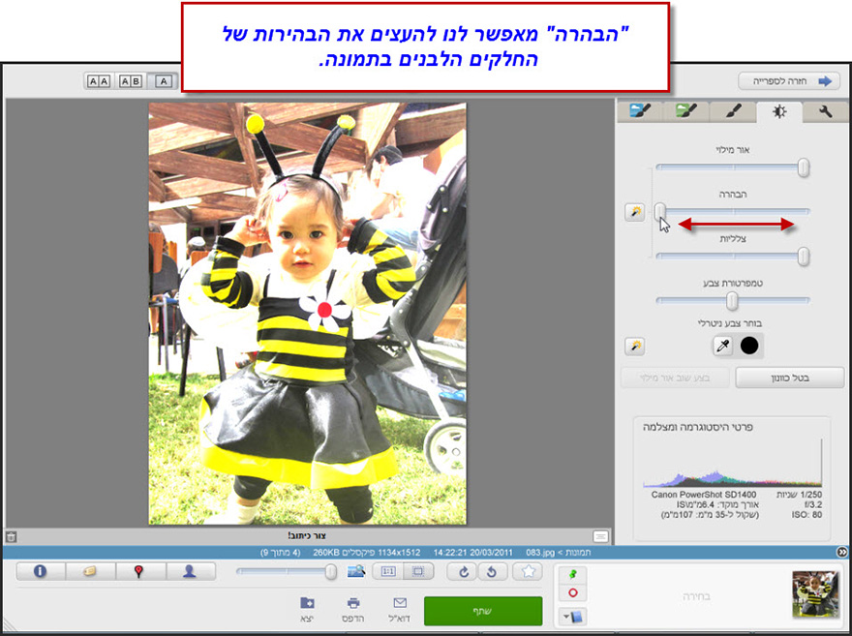Click the fill light auto-fix magic wand
852x636 pixels.
tap(635, 211)
